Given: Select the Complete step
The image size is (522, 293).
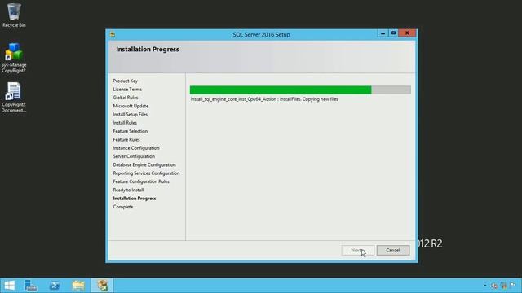Looking at the screenshot, I should tap(123, 207).
